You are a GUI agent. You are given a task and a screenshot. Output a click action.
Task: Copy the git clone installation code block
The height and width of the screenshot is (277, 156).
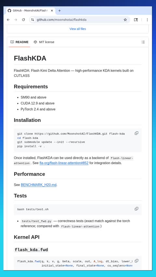pos(136,133)
